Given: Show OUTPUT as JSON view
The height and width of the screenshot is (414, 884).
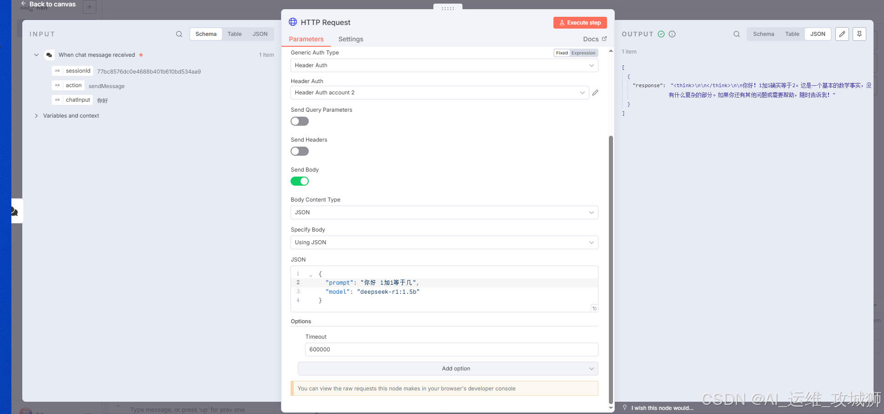Looking at the screenshot, I should coord(818,34).
